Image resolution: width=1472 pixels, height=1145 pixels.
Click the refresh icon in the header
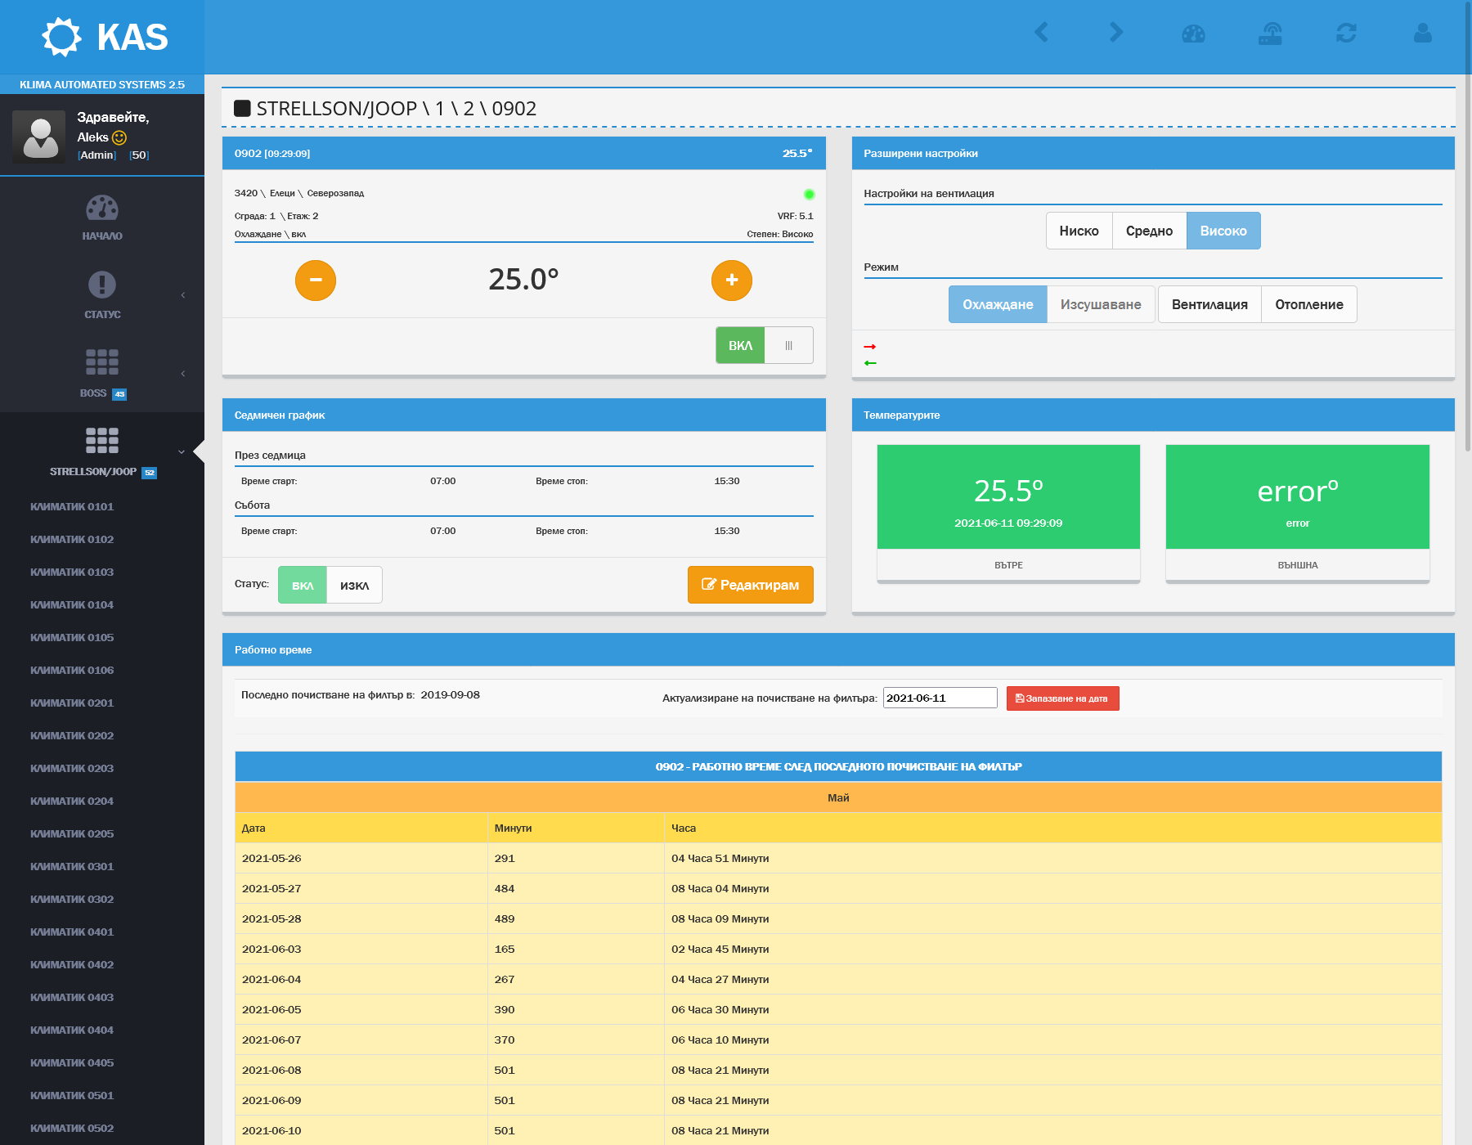[1346, 33]
